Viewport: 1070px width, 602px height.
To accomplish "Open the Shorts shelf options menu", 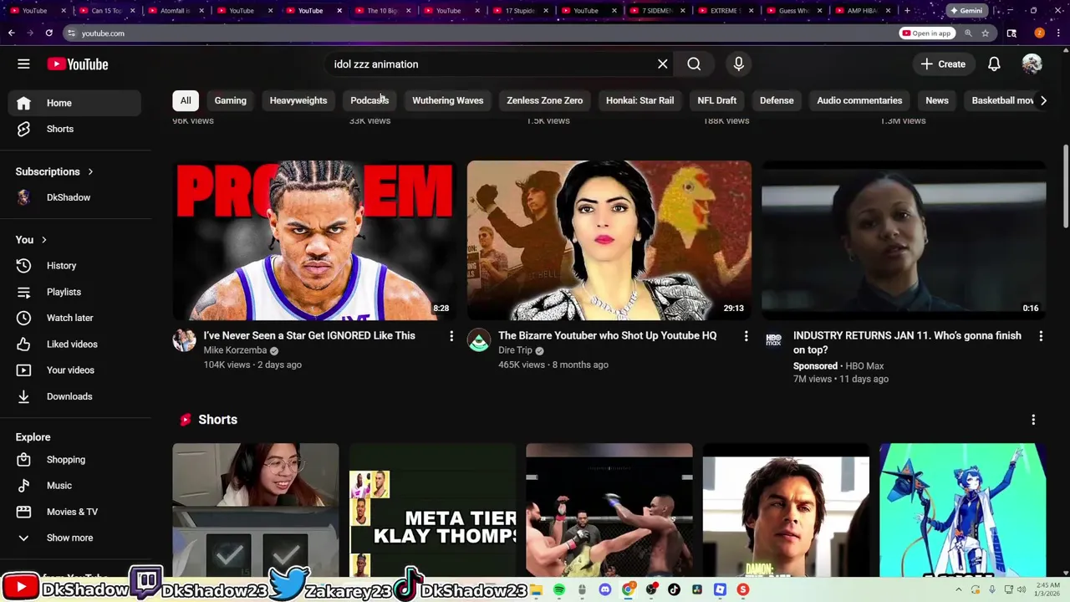I will [1033, 420].
